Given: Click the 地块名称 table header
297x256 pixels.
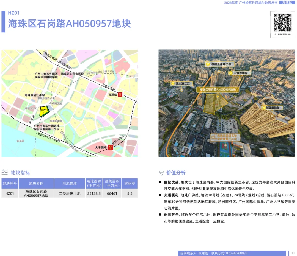Looking at the screenshot, I should pyautogui.click(x=36, y=184).
